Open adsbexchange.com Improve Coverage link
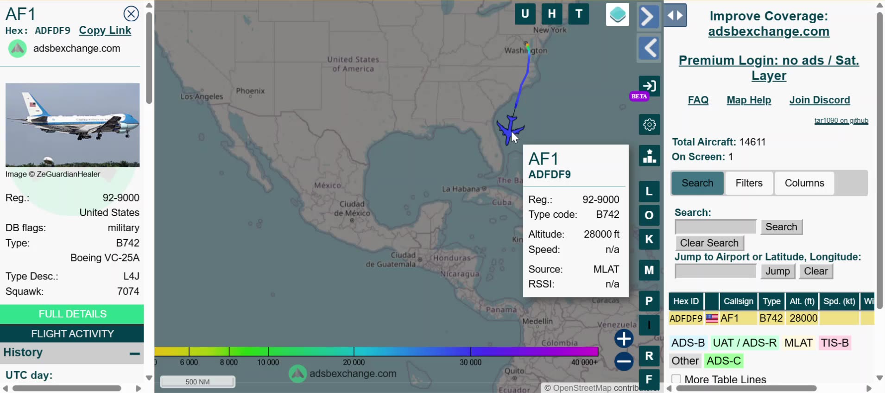 pos(769,32)
